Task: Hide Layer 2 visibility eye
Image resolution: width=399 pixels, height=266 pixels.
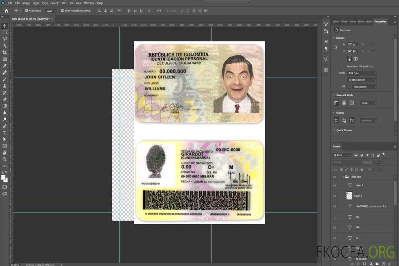Action: [x=335, y=185]
